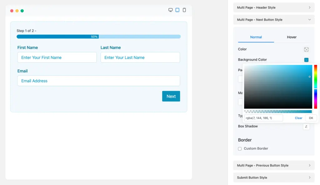Click the Next button in form
This screenshot has height=185, width=320.
click(x=171, y=96)
